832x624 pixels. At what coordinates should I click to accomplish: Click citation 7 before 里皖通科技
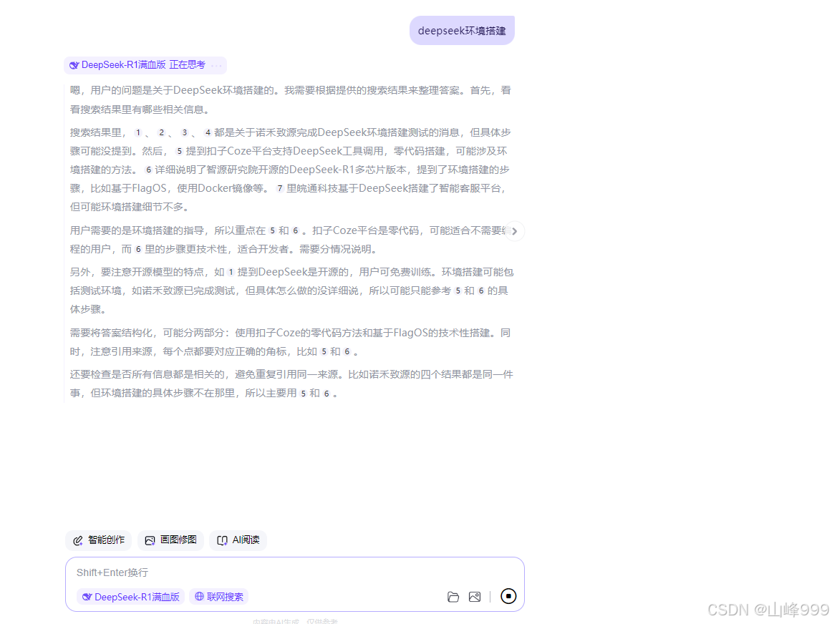[280, 189]
